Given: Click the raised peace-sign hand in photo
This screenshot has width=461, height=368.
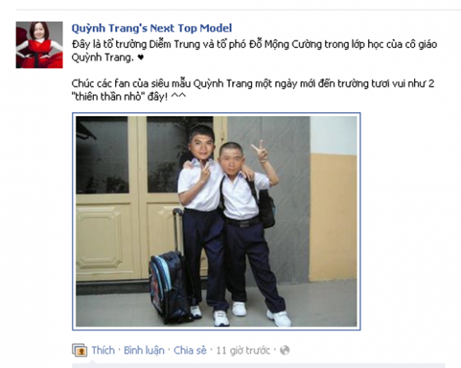Looking at the screenshot, I should point(260,150).
